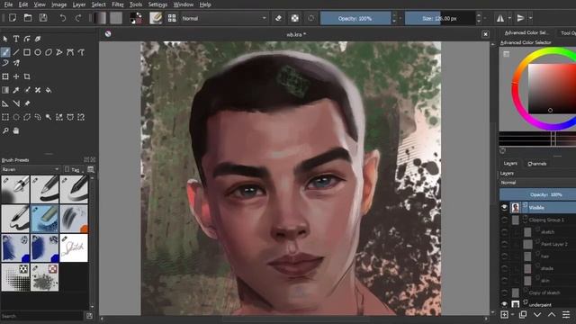Save the document with the floppy icon
This screenshot has height=324, width=576.
(x=43, y=18)
